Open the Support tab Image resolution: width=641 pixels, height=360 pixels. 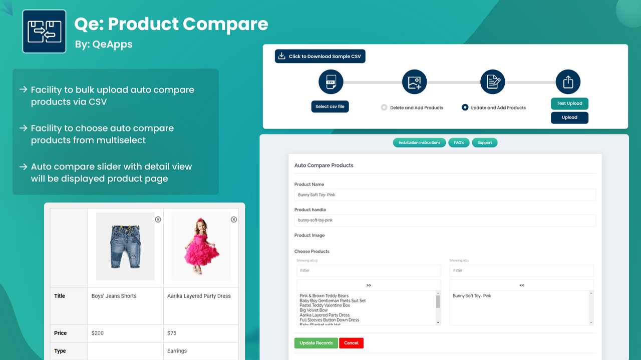tap(484, 142)
